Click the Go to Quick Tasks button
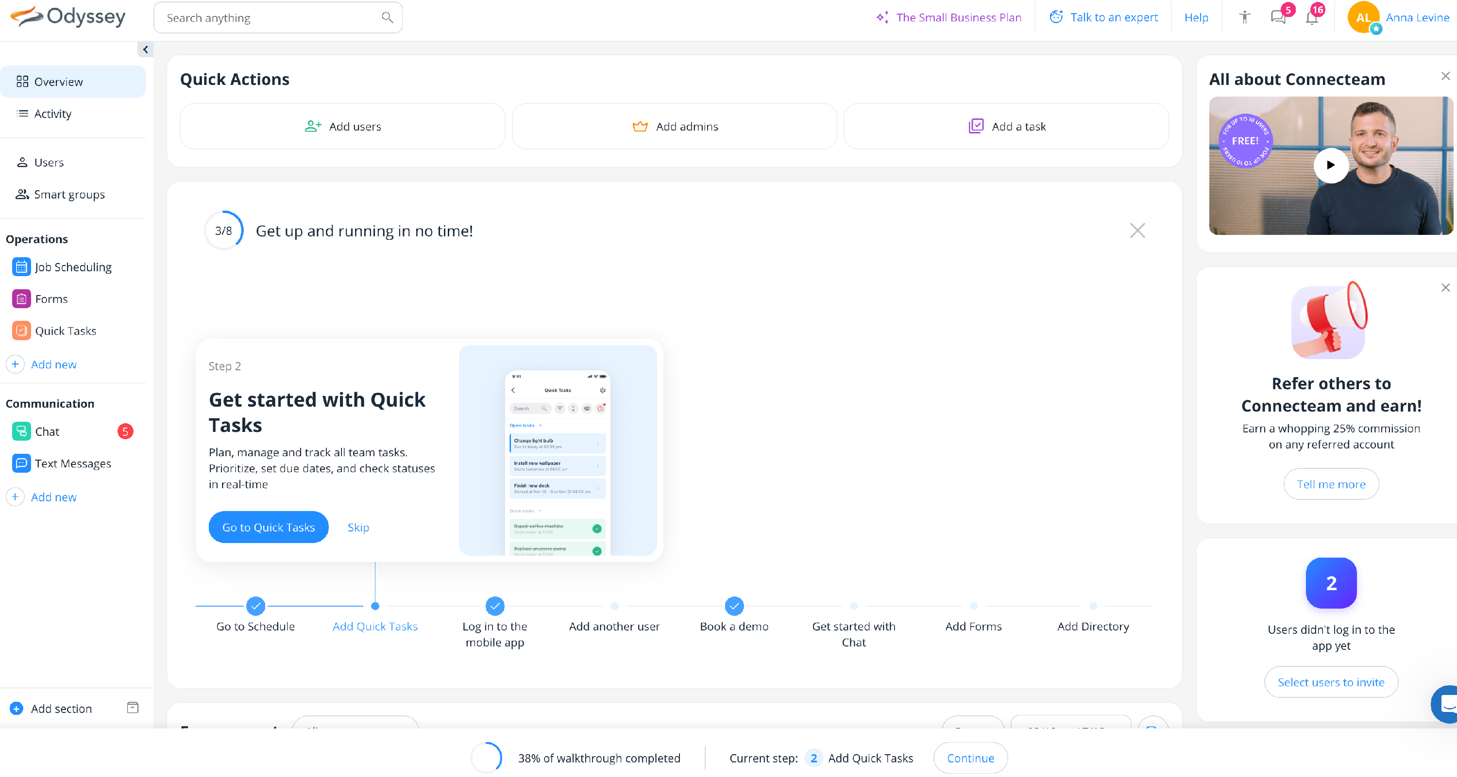 (x=268, y=527)
